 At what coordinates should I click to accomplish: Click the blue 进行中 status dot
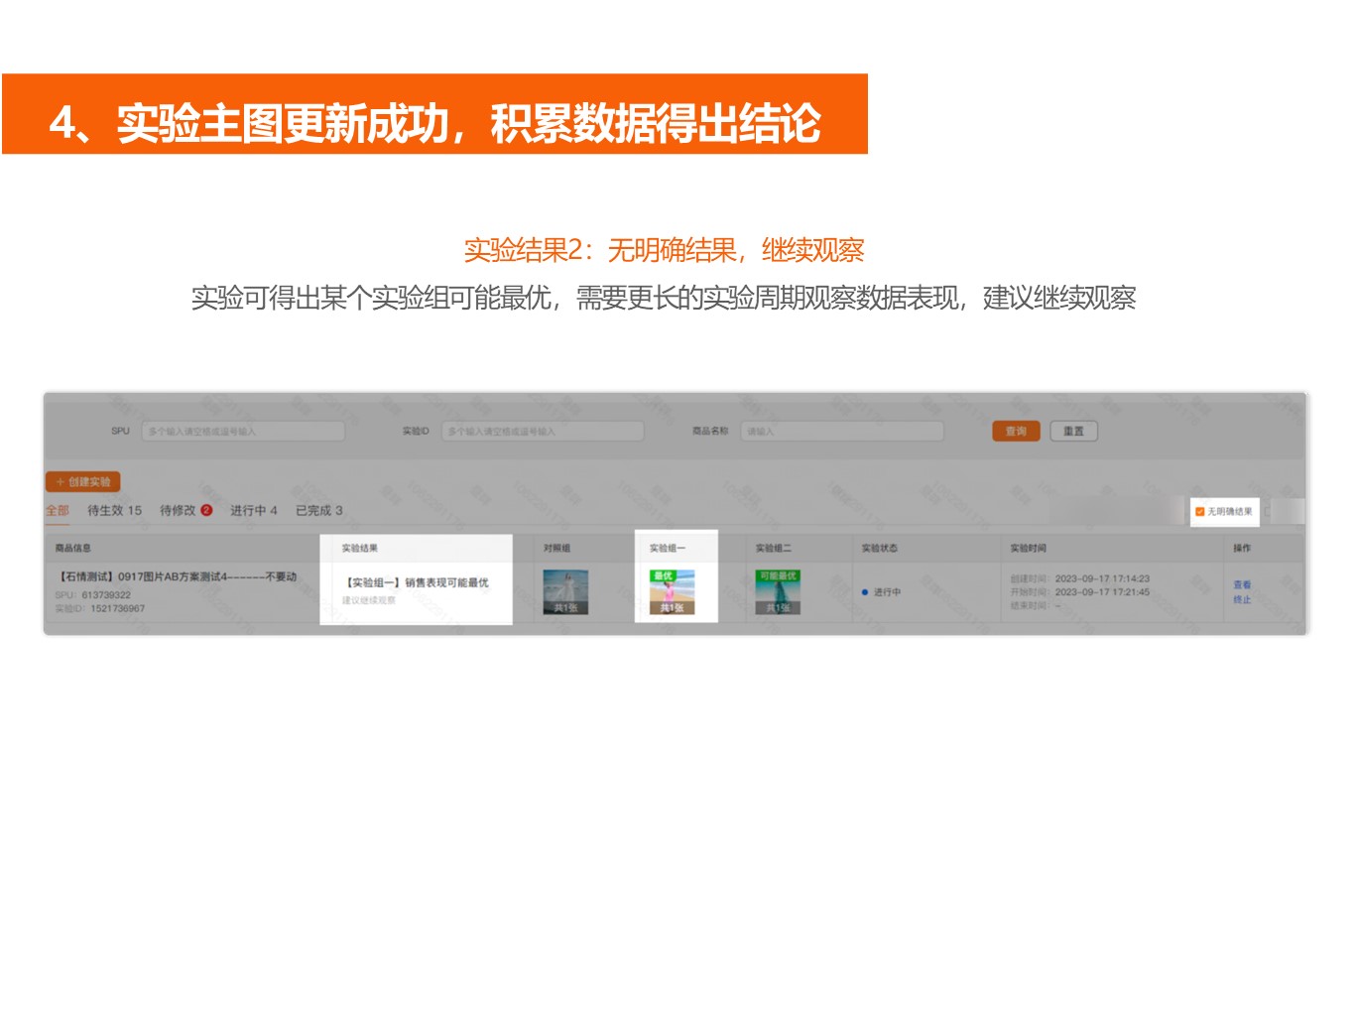tap(865, 592)
